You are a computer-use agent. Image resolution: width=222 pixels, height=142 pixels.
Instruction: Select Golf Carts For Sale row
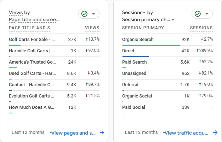point(54,40)
